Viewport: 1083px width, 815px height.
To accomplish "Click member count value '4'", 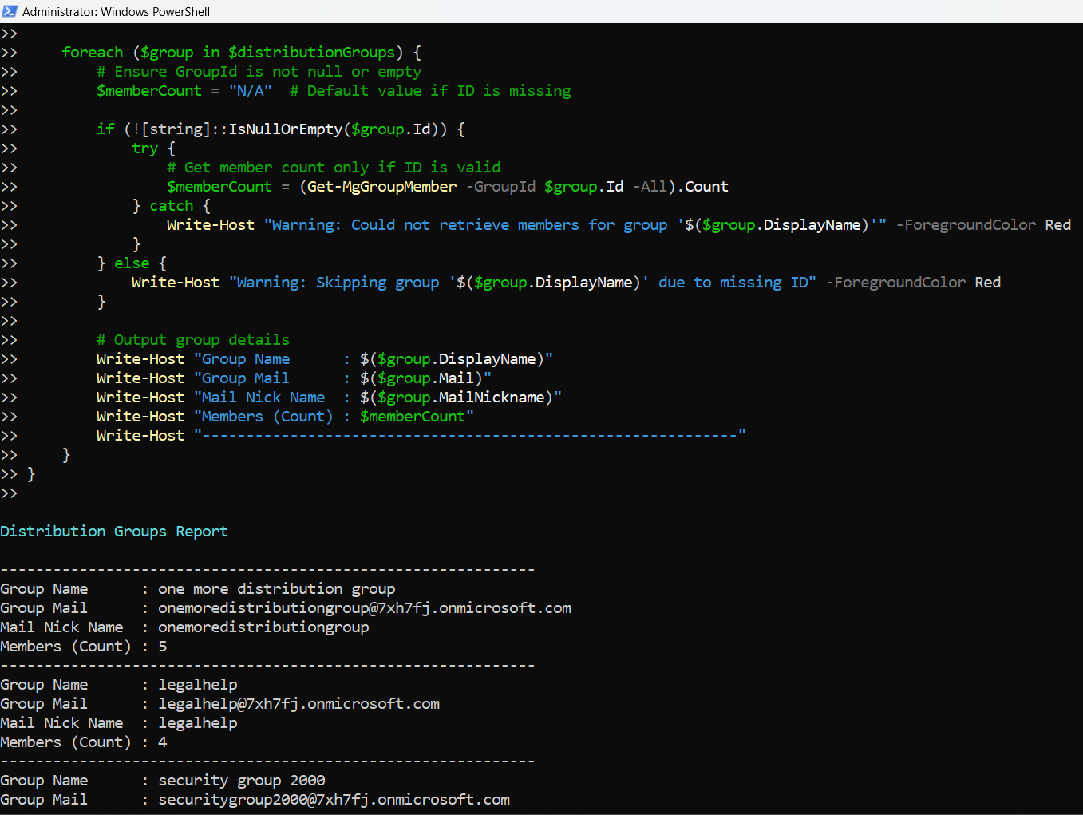I will 163,742.
